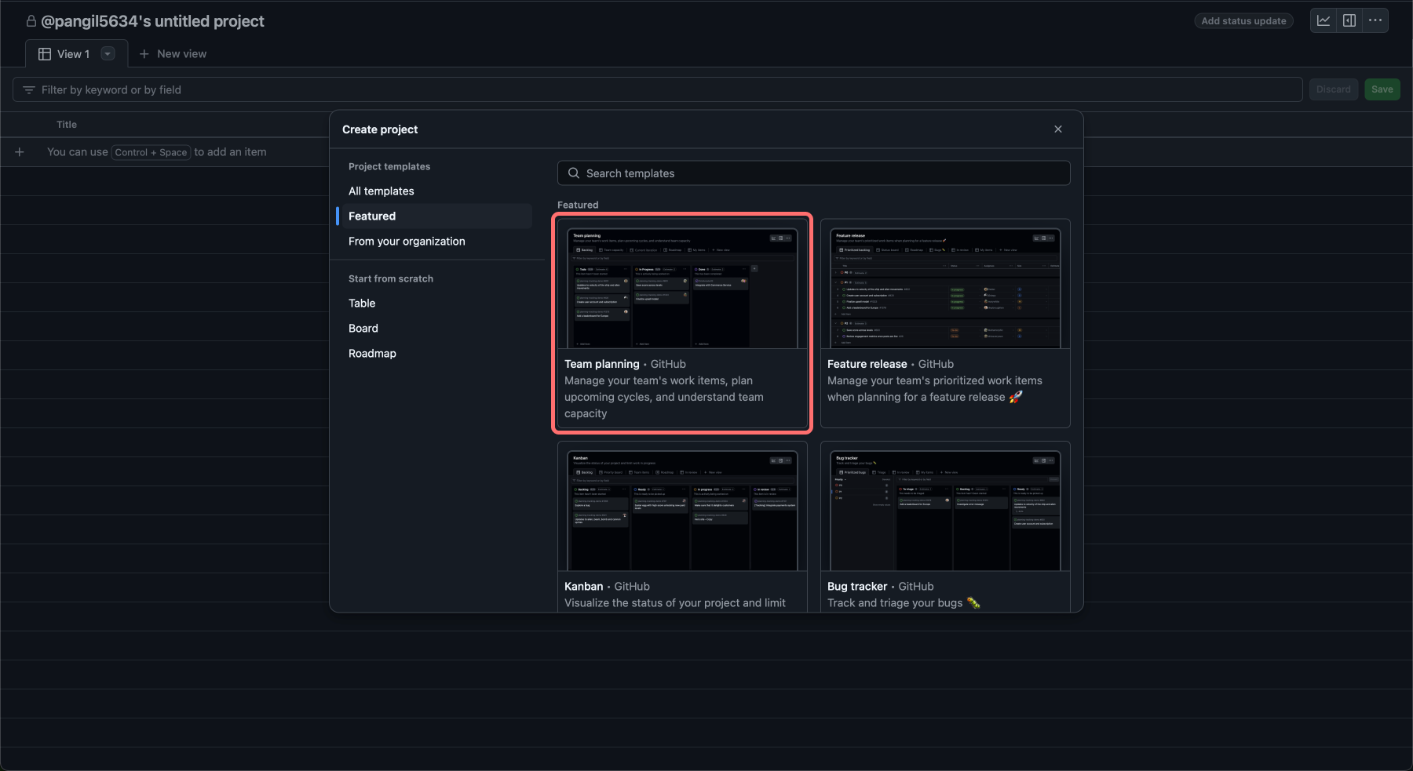1413x771 pixels.
Task: Open the three-dot project menu
Action: tap(1375, 20)
